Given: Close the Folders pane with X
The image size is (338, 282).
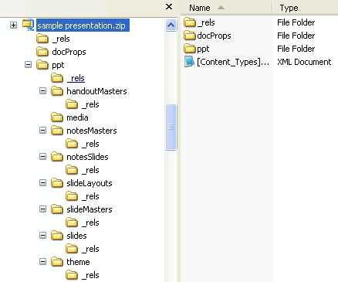Looking at the screenshot, I should (x=169, y=6).
